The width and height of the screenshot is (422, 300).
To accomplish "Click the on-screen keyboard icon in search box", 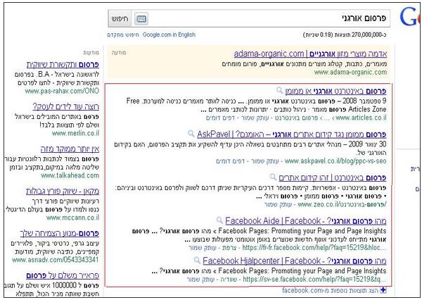I will tap(141, 18).
